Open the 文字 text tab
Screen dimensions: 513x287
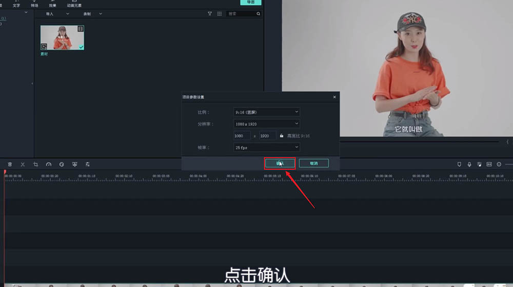16,4
